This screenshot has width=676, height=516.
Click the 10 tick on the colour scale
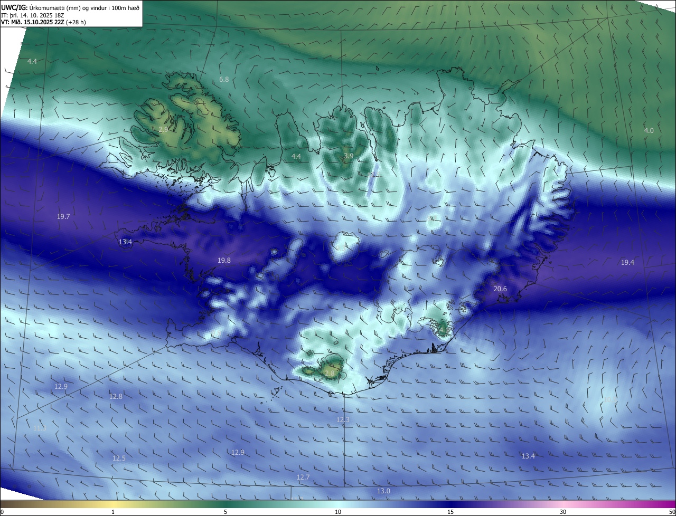click(x=338, y=512)
